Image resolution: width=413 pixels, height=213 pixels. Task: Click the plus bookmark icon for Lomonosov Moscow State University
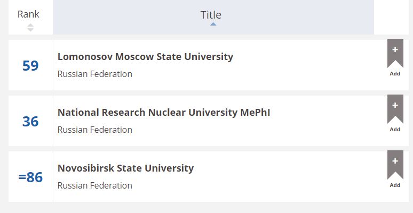pyautogui.click(x=395, y=53)
